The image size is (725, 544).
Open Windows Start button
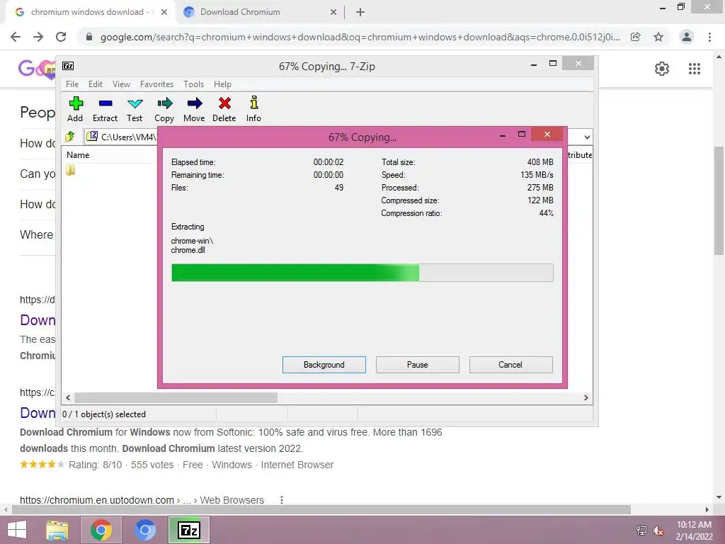coord(17,530)
